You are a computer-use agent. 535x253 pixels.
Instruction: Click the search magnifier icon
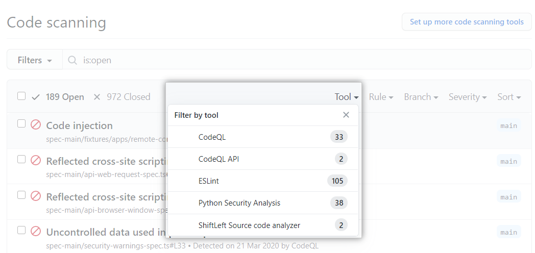73,60
